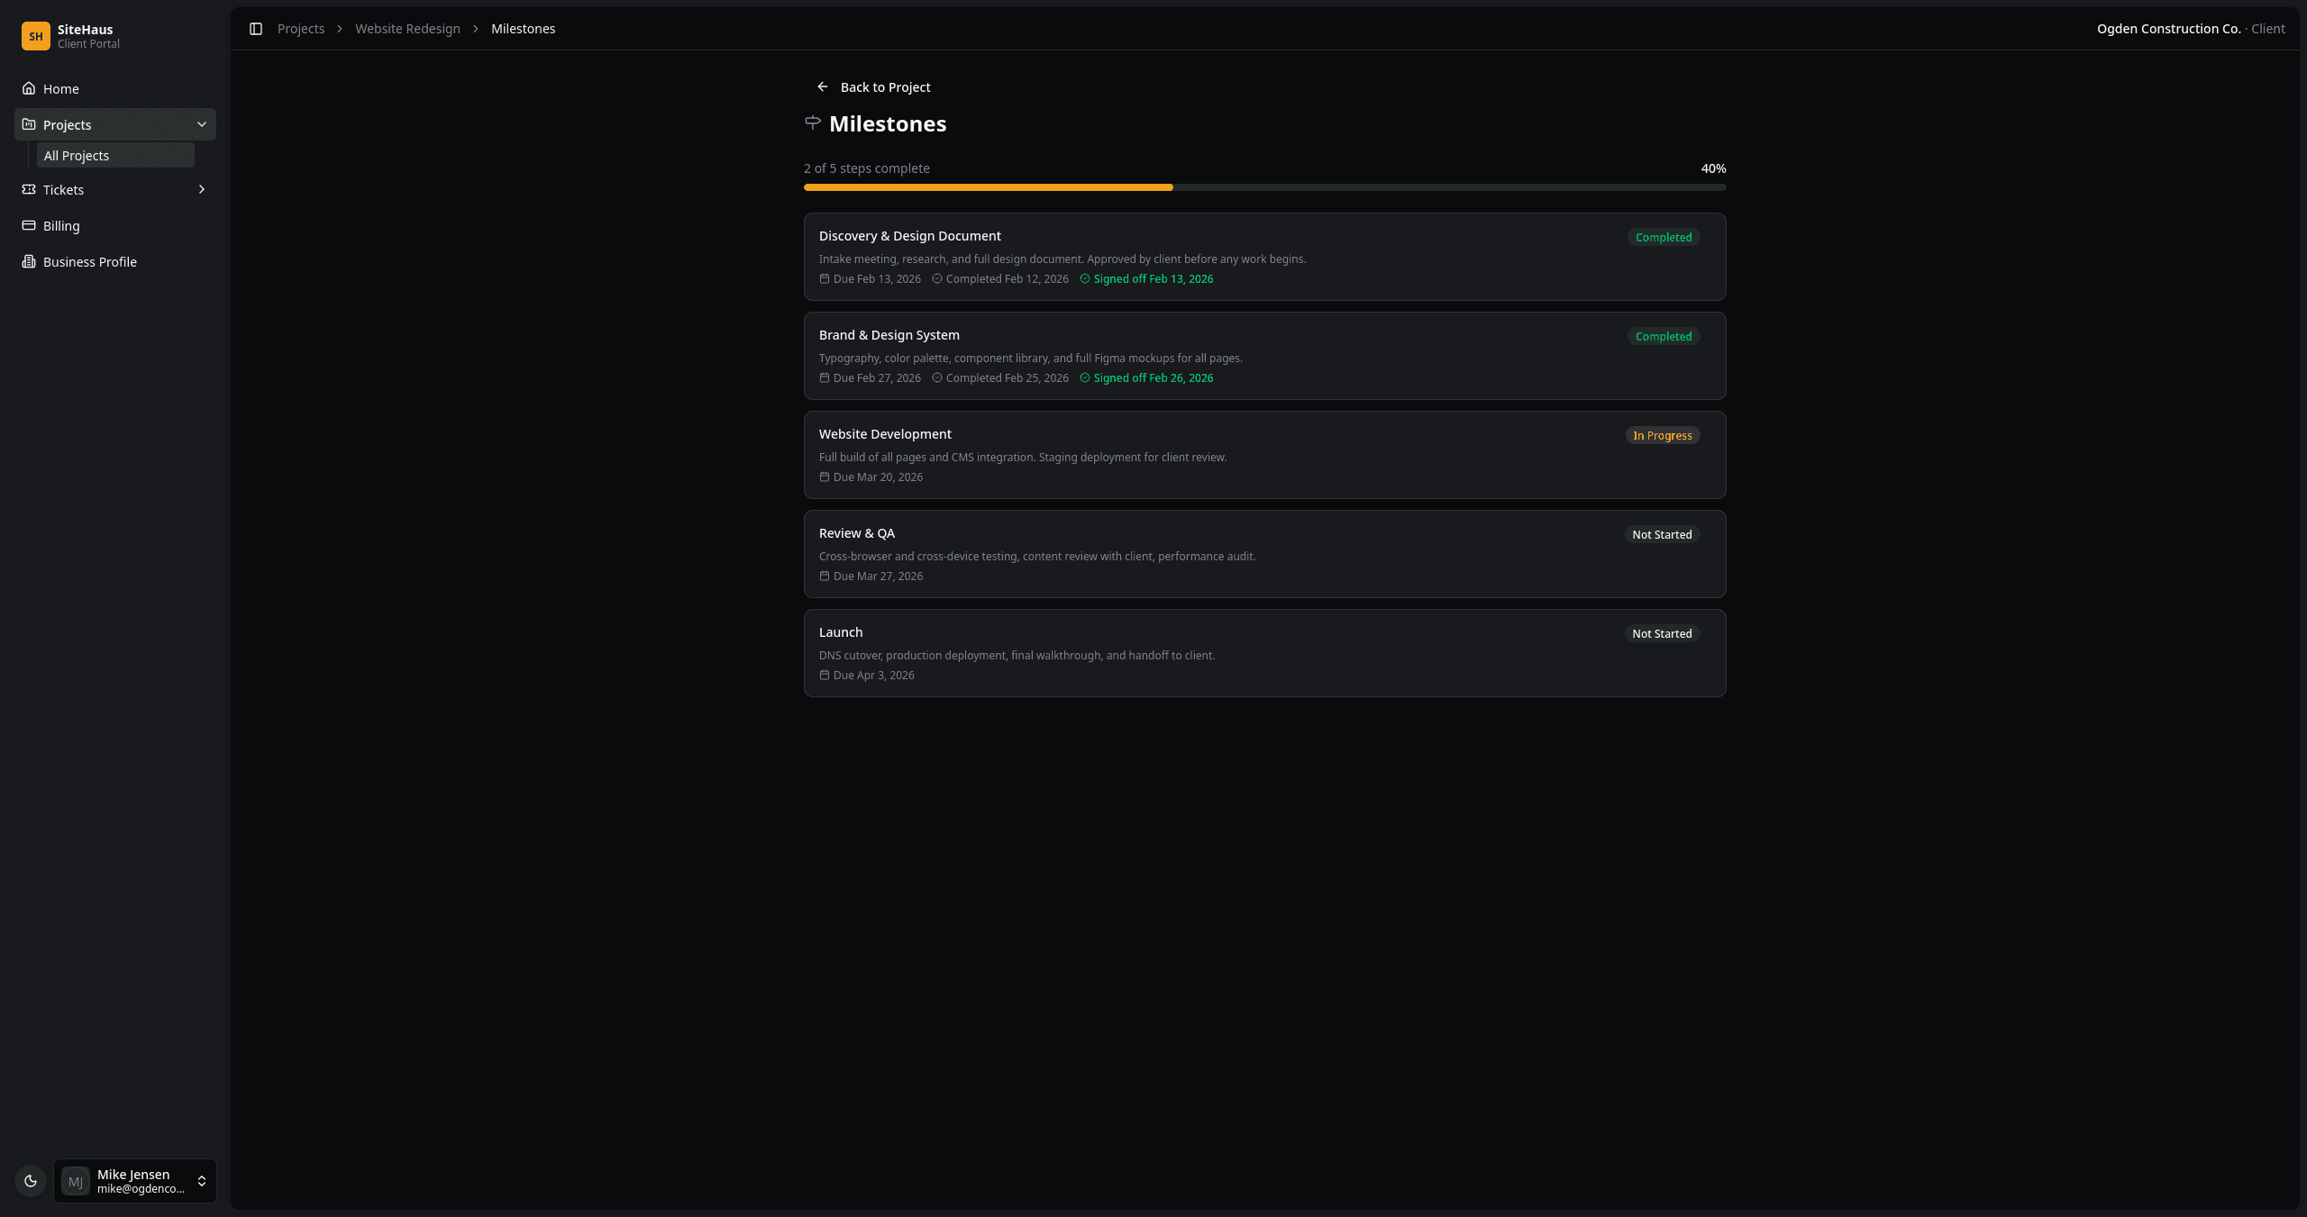
Task: Open All Projects in the sidebar
Action: (x=78, y=155)
